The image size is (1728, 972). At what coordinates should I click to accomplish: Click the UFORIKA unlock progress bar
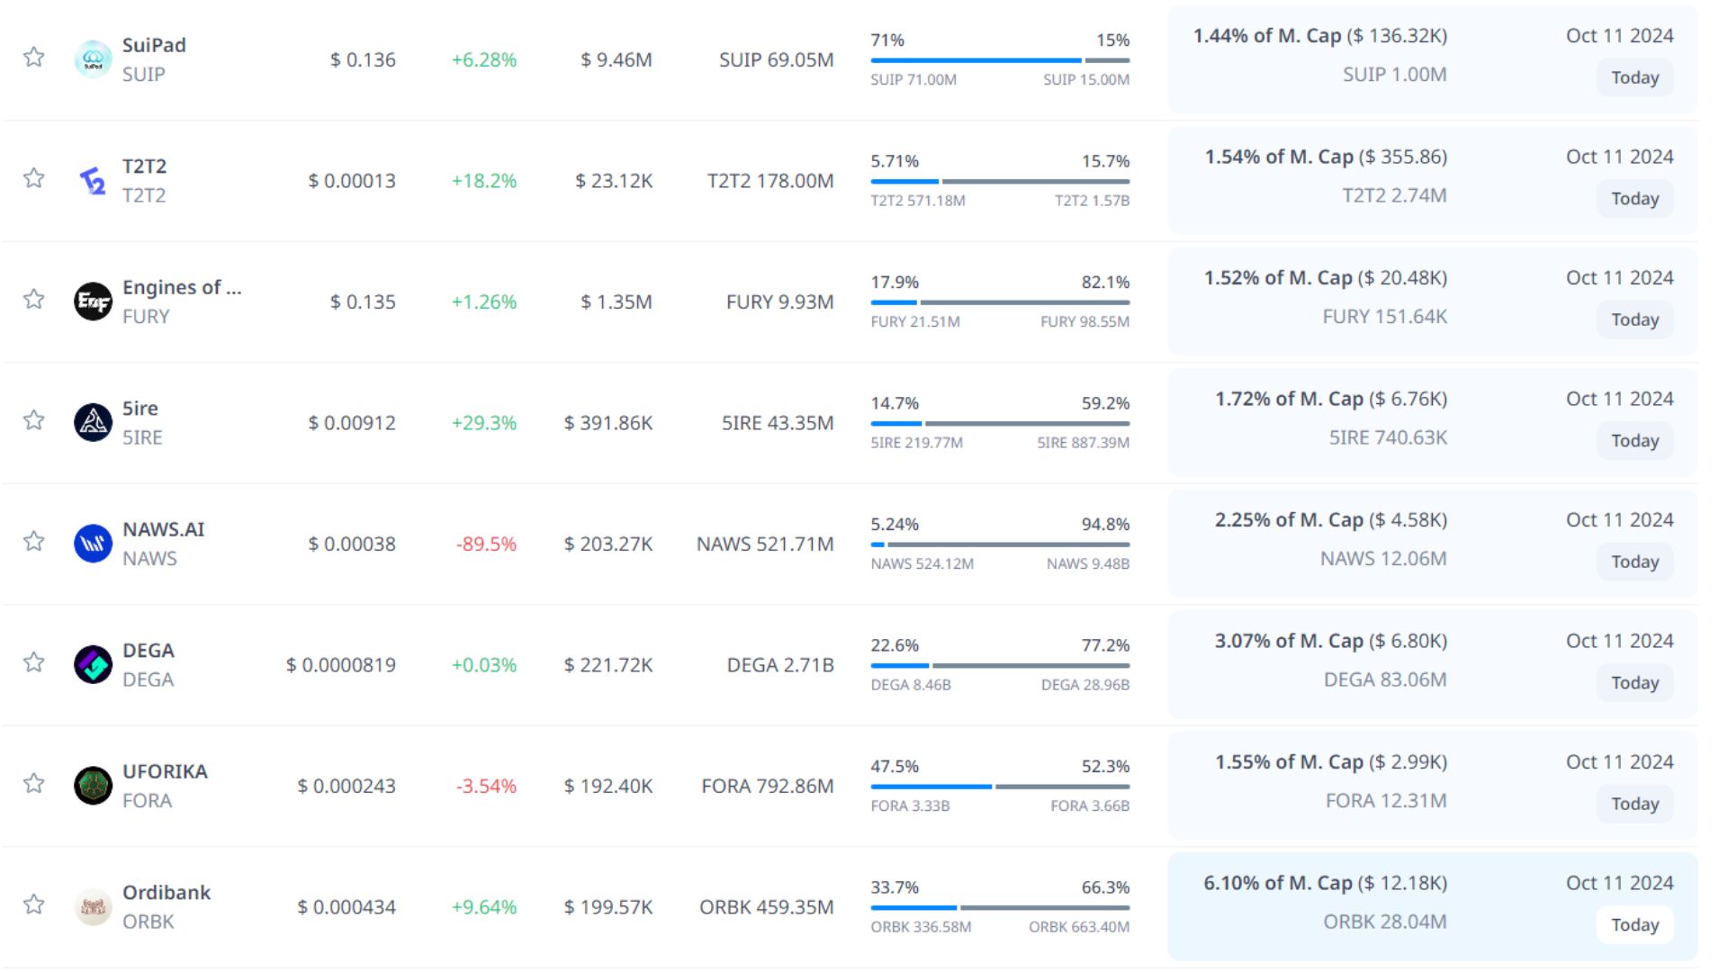click(x=999, y=787)
